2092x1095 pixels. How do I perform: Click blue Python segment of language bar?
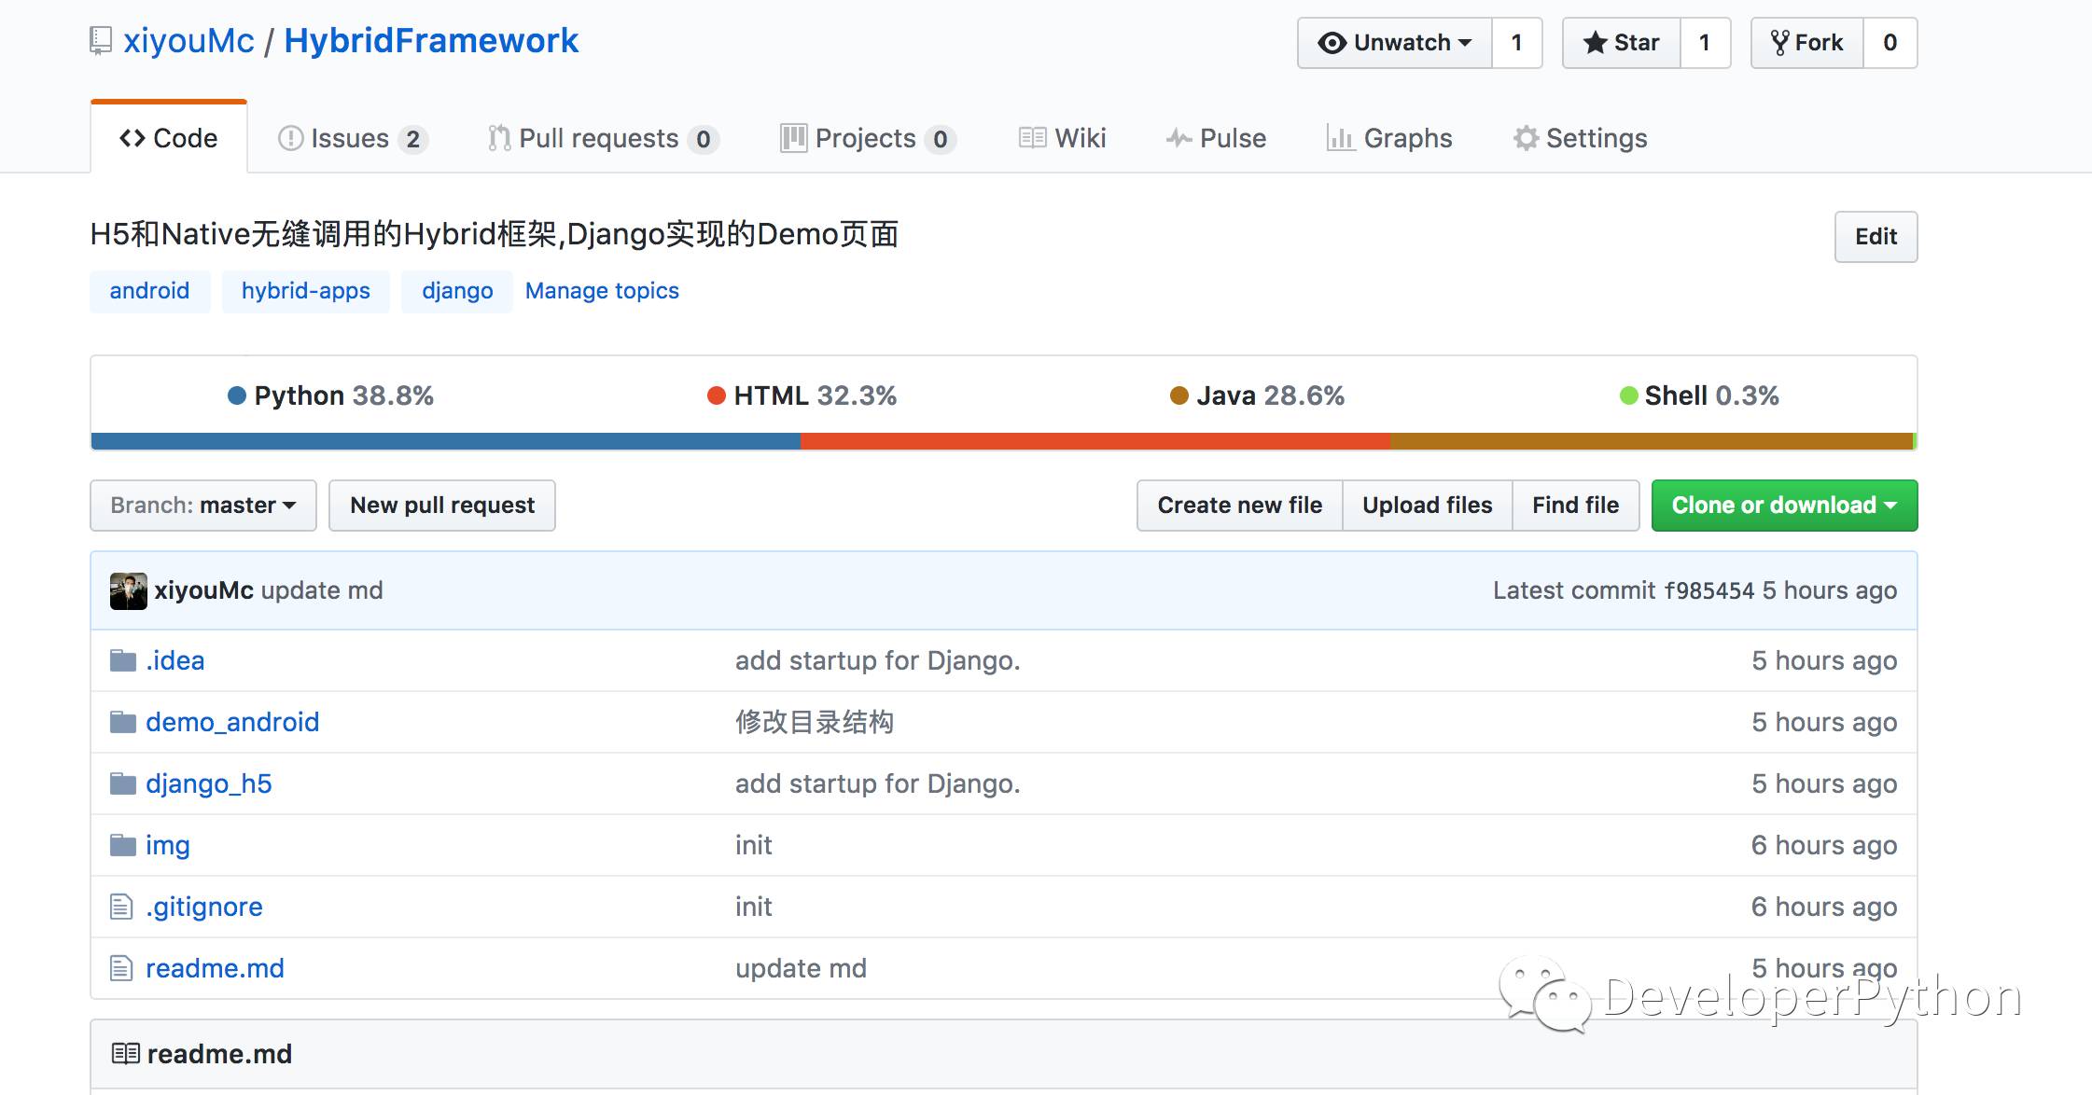446,441
